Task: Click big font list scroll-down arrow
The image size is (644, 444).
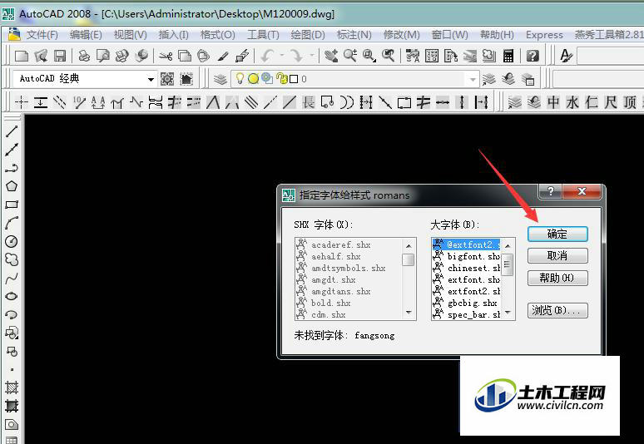Action: pyautogui.click(x=508, y=313)
